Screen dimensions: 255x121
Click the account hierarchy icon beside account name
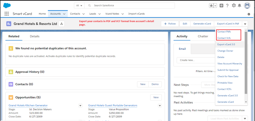coord(61,24)
